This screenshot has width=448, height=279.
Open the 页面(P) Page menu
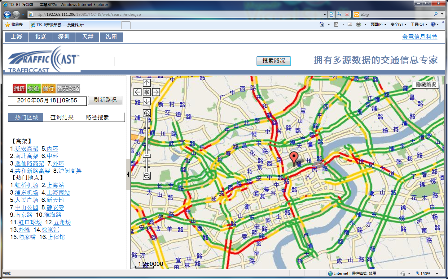pos(378,24)
